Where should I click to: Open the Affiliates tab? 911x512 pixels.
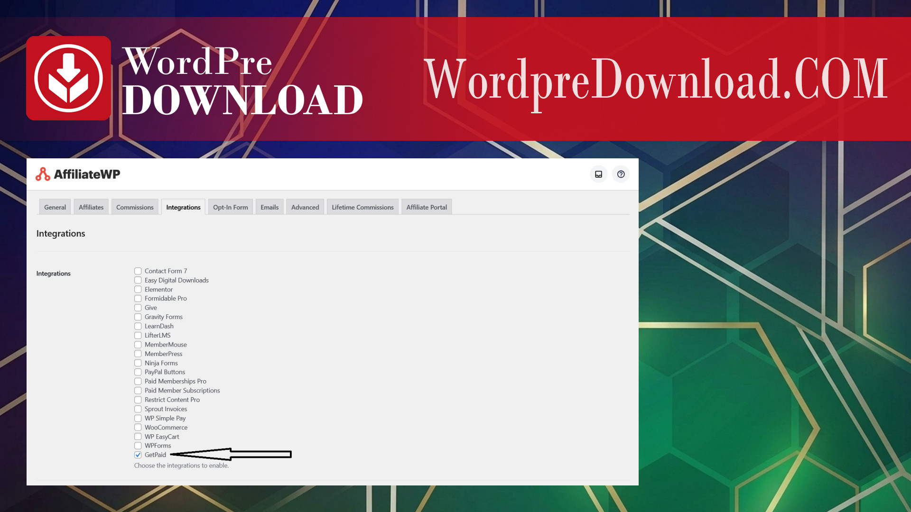[91, 207]
